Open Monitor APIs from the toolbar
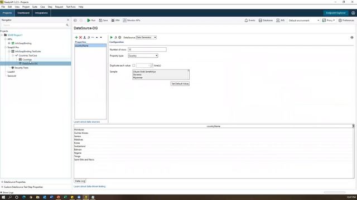Image resolution: width=357 pixels, height=200 pixels. point(132,21)
